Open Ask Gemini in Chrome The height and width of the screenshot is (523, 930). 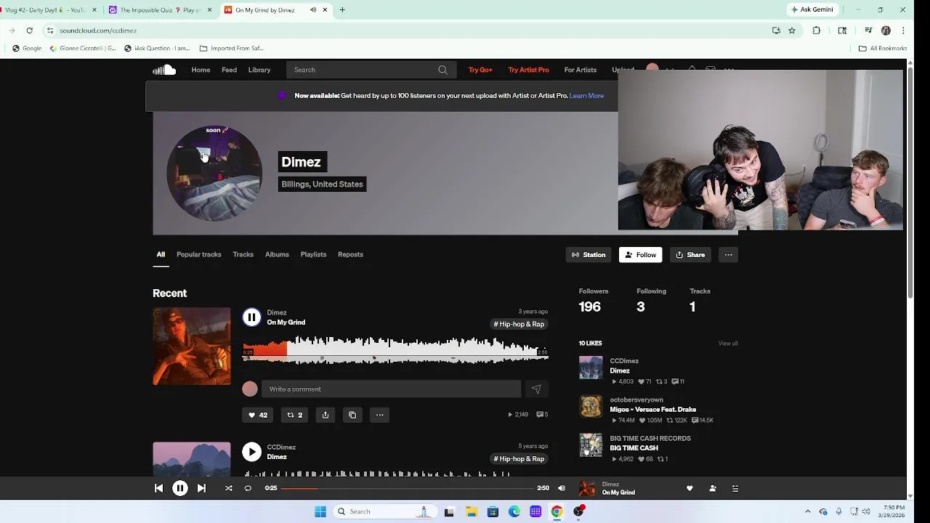pos(812,9)
